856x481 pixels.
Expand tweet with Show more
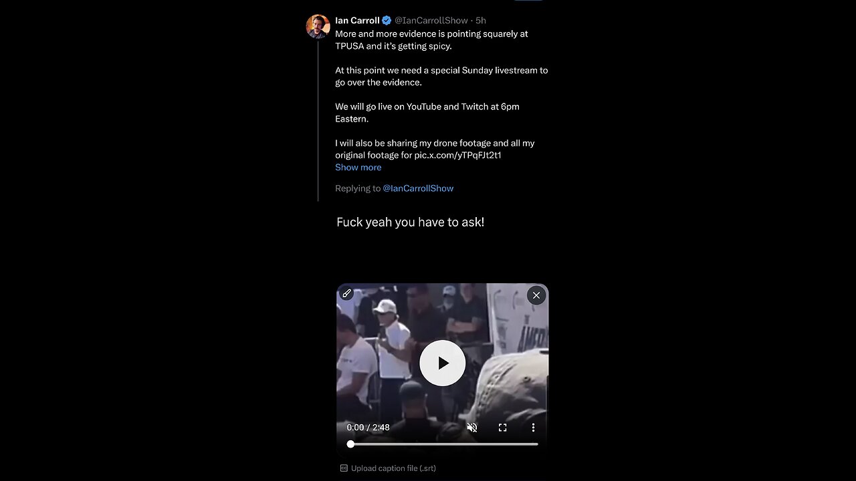point(358,167)
